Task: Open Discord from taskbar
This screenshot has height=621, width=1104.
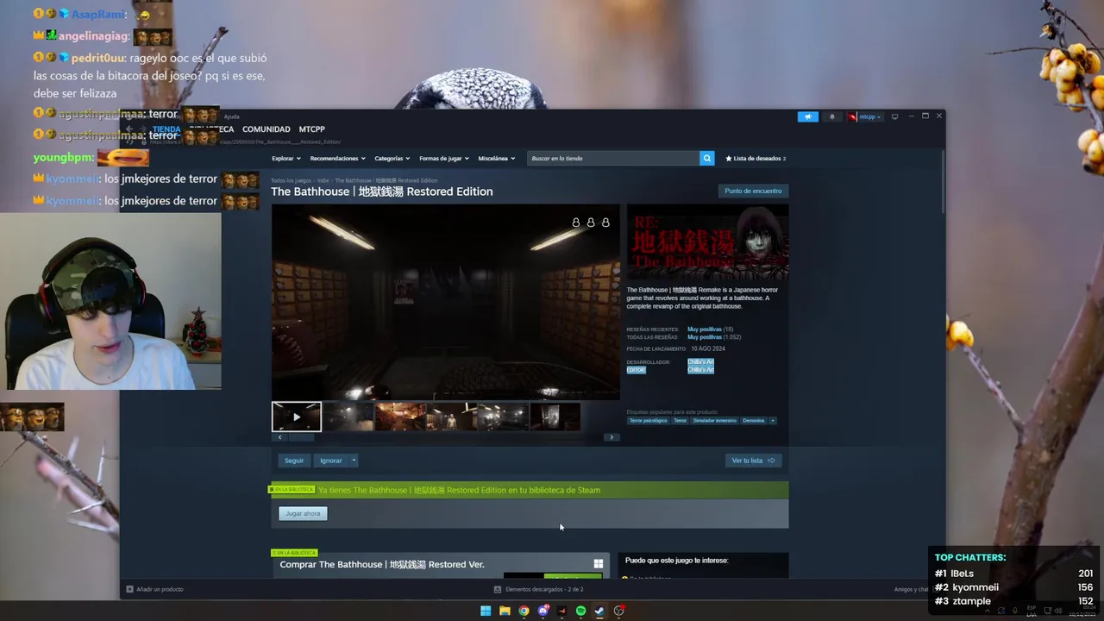Action: 543,611
